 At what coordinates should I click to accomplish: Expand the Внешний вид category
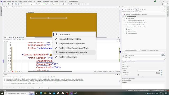point(123,67)
